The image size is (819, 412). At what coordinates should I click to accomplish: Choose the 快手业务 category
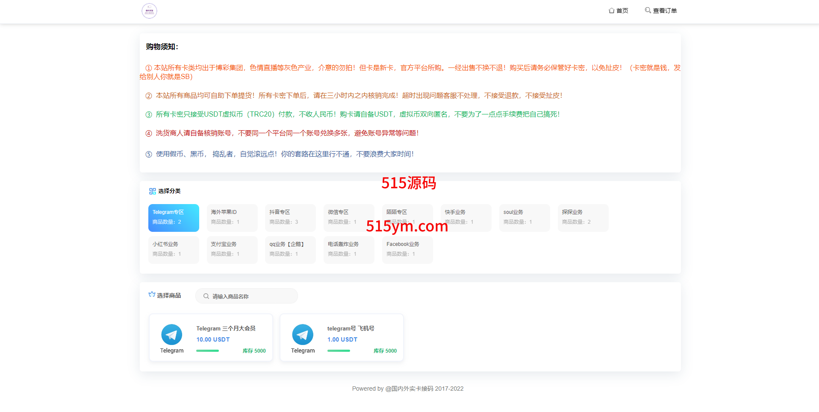(466, 218)
